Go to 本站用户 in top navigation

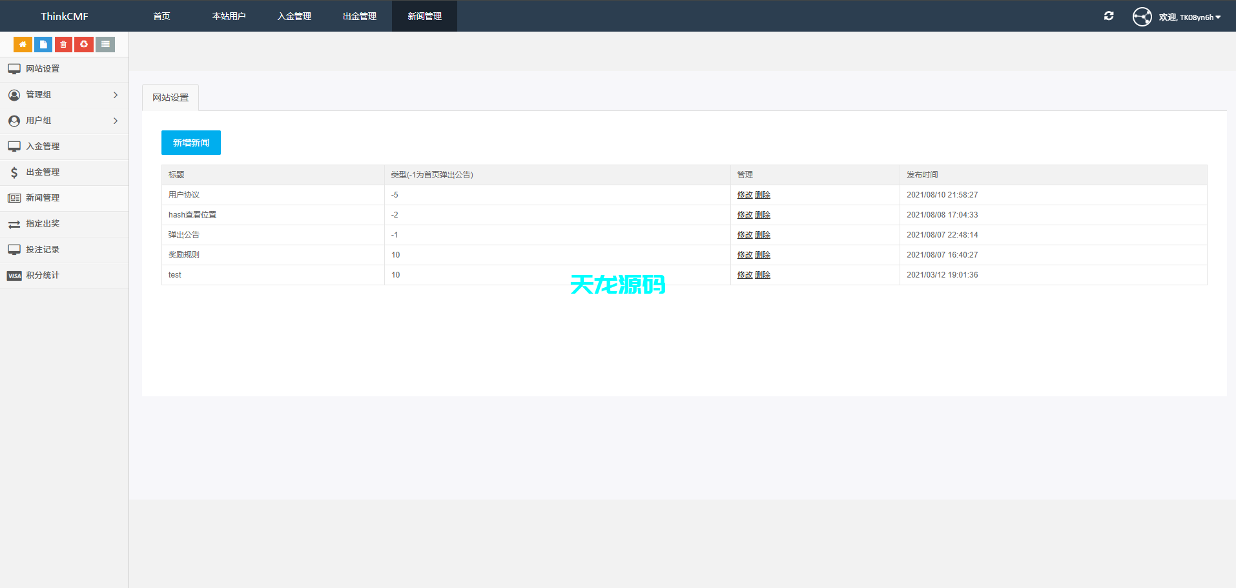coord(229,16)
